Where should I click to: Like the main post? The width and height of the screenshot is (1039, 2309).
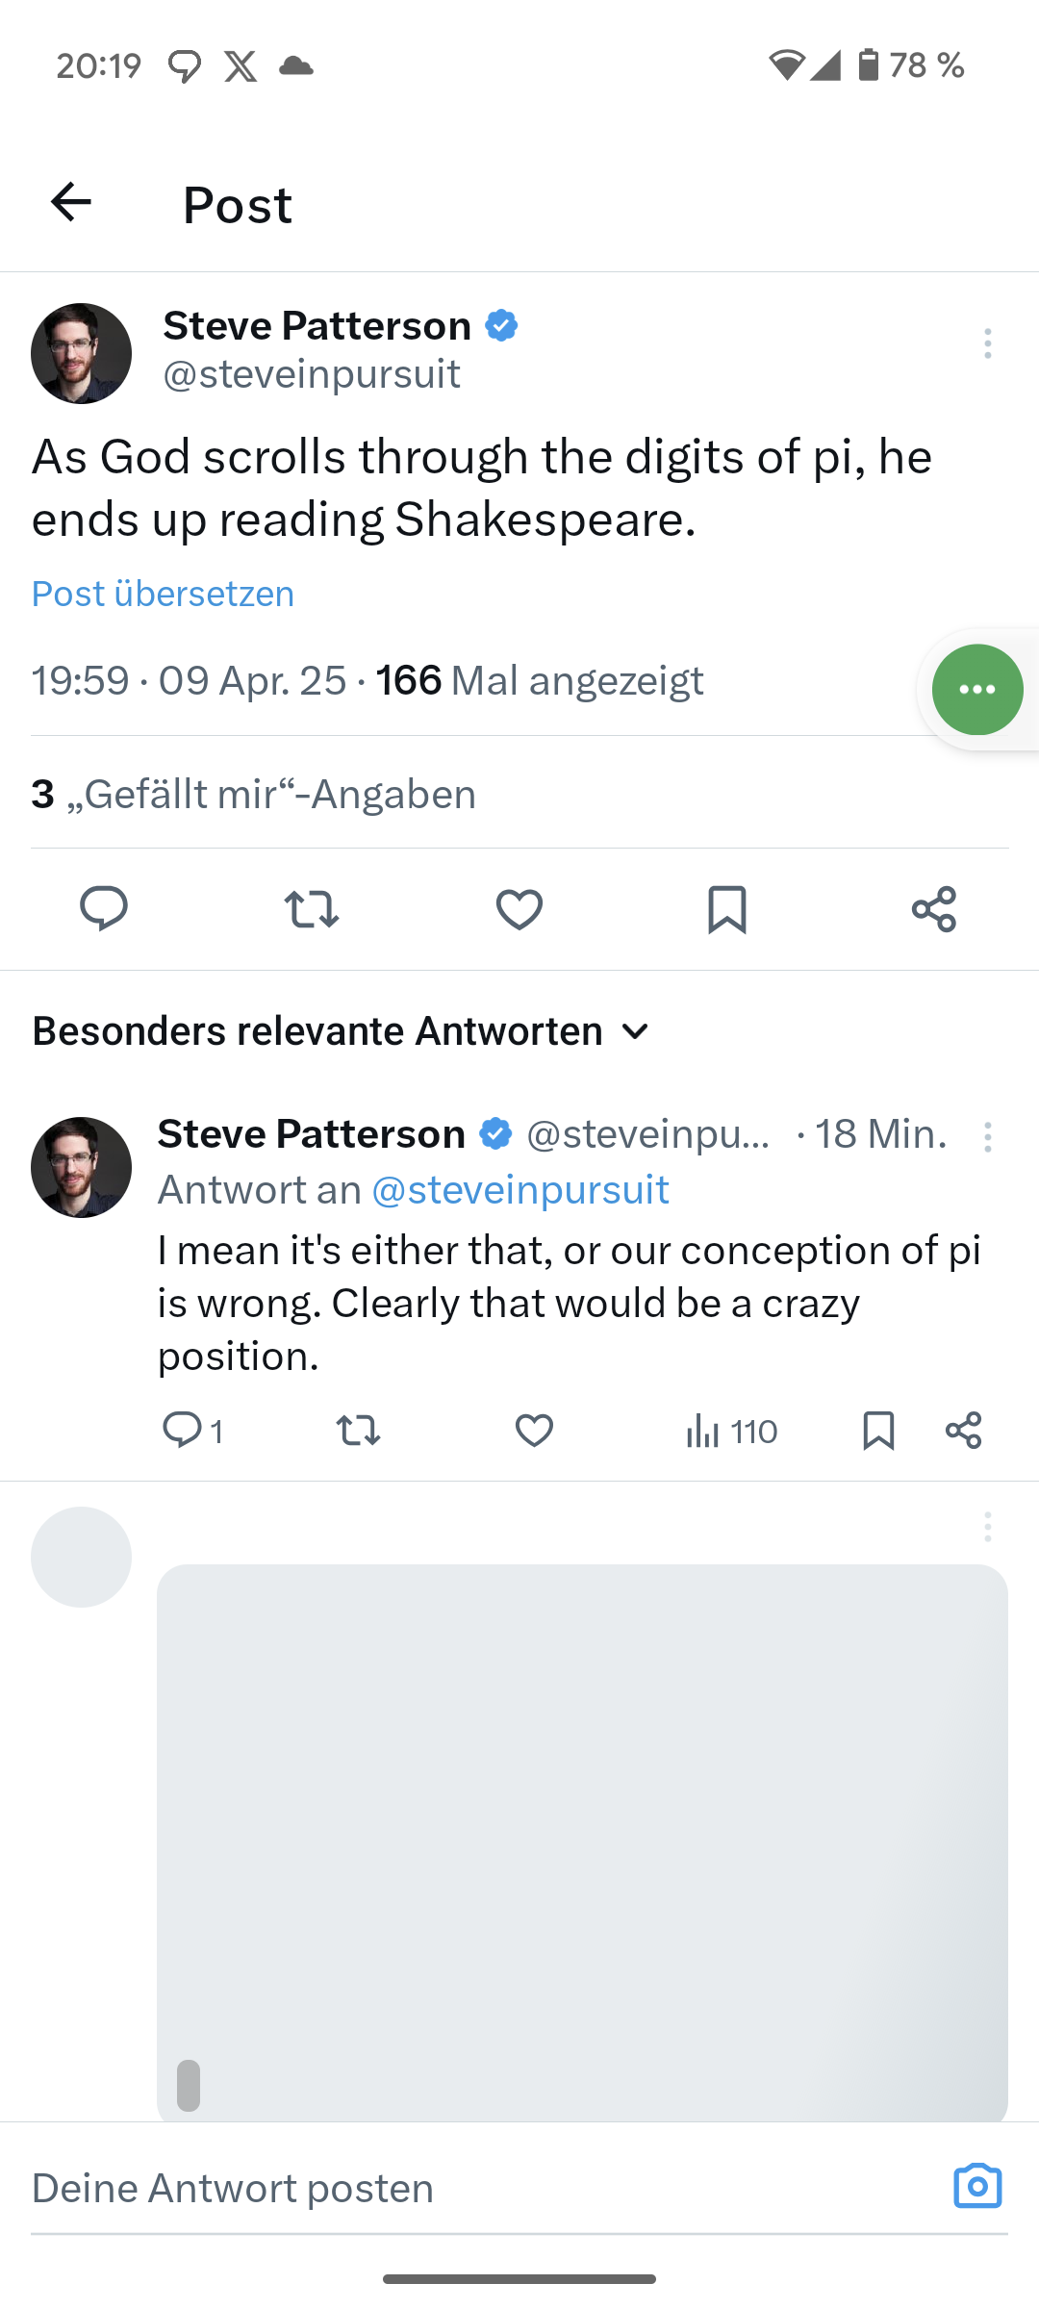pos(519,909)
